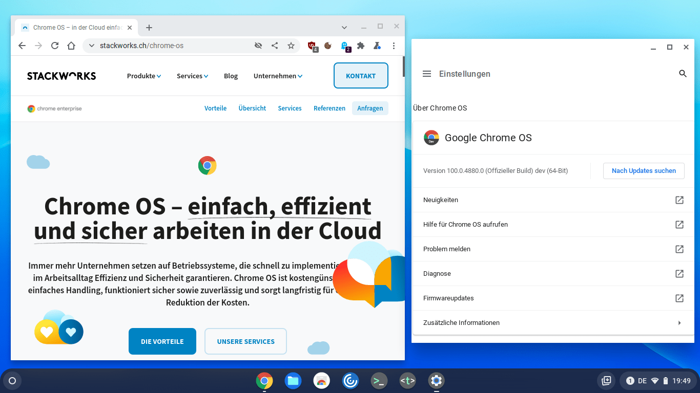The height and width of the screenshot is (393, 700).
Task: Select the Anfragen sub-navigation item
Action: [370, 108]
